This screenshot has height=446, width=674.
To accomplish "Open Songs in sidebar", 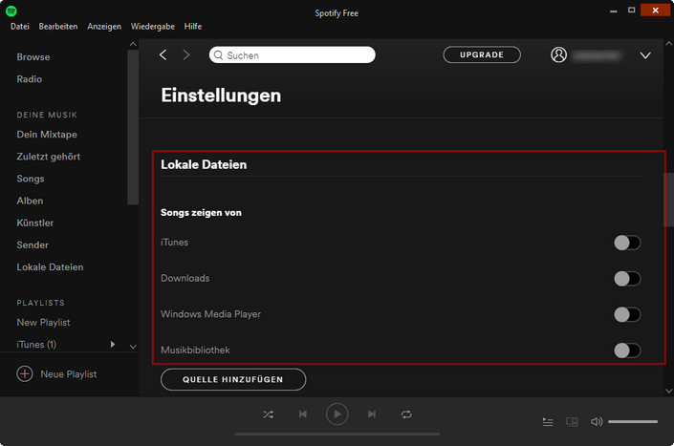I will tap(31, 179).
